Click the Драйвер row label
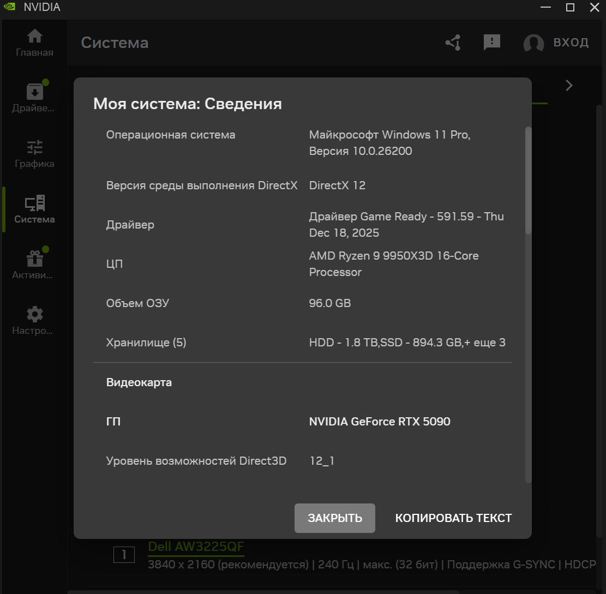606x594 pixels. pyautogui.click(x=130, y=225)
